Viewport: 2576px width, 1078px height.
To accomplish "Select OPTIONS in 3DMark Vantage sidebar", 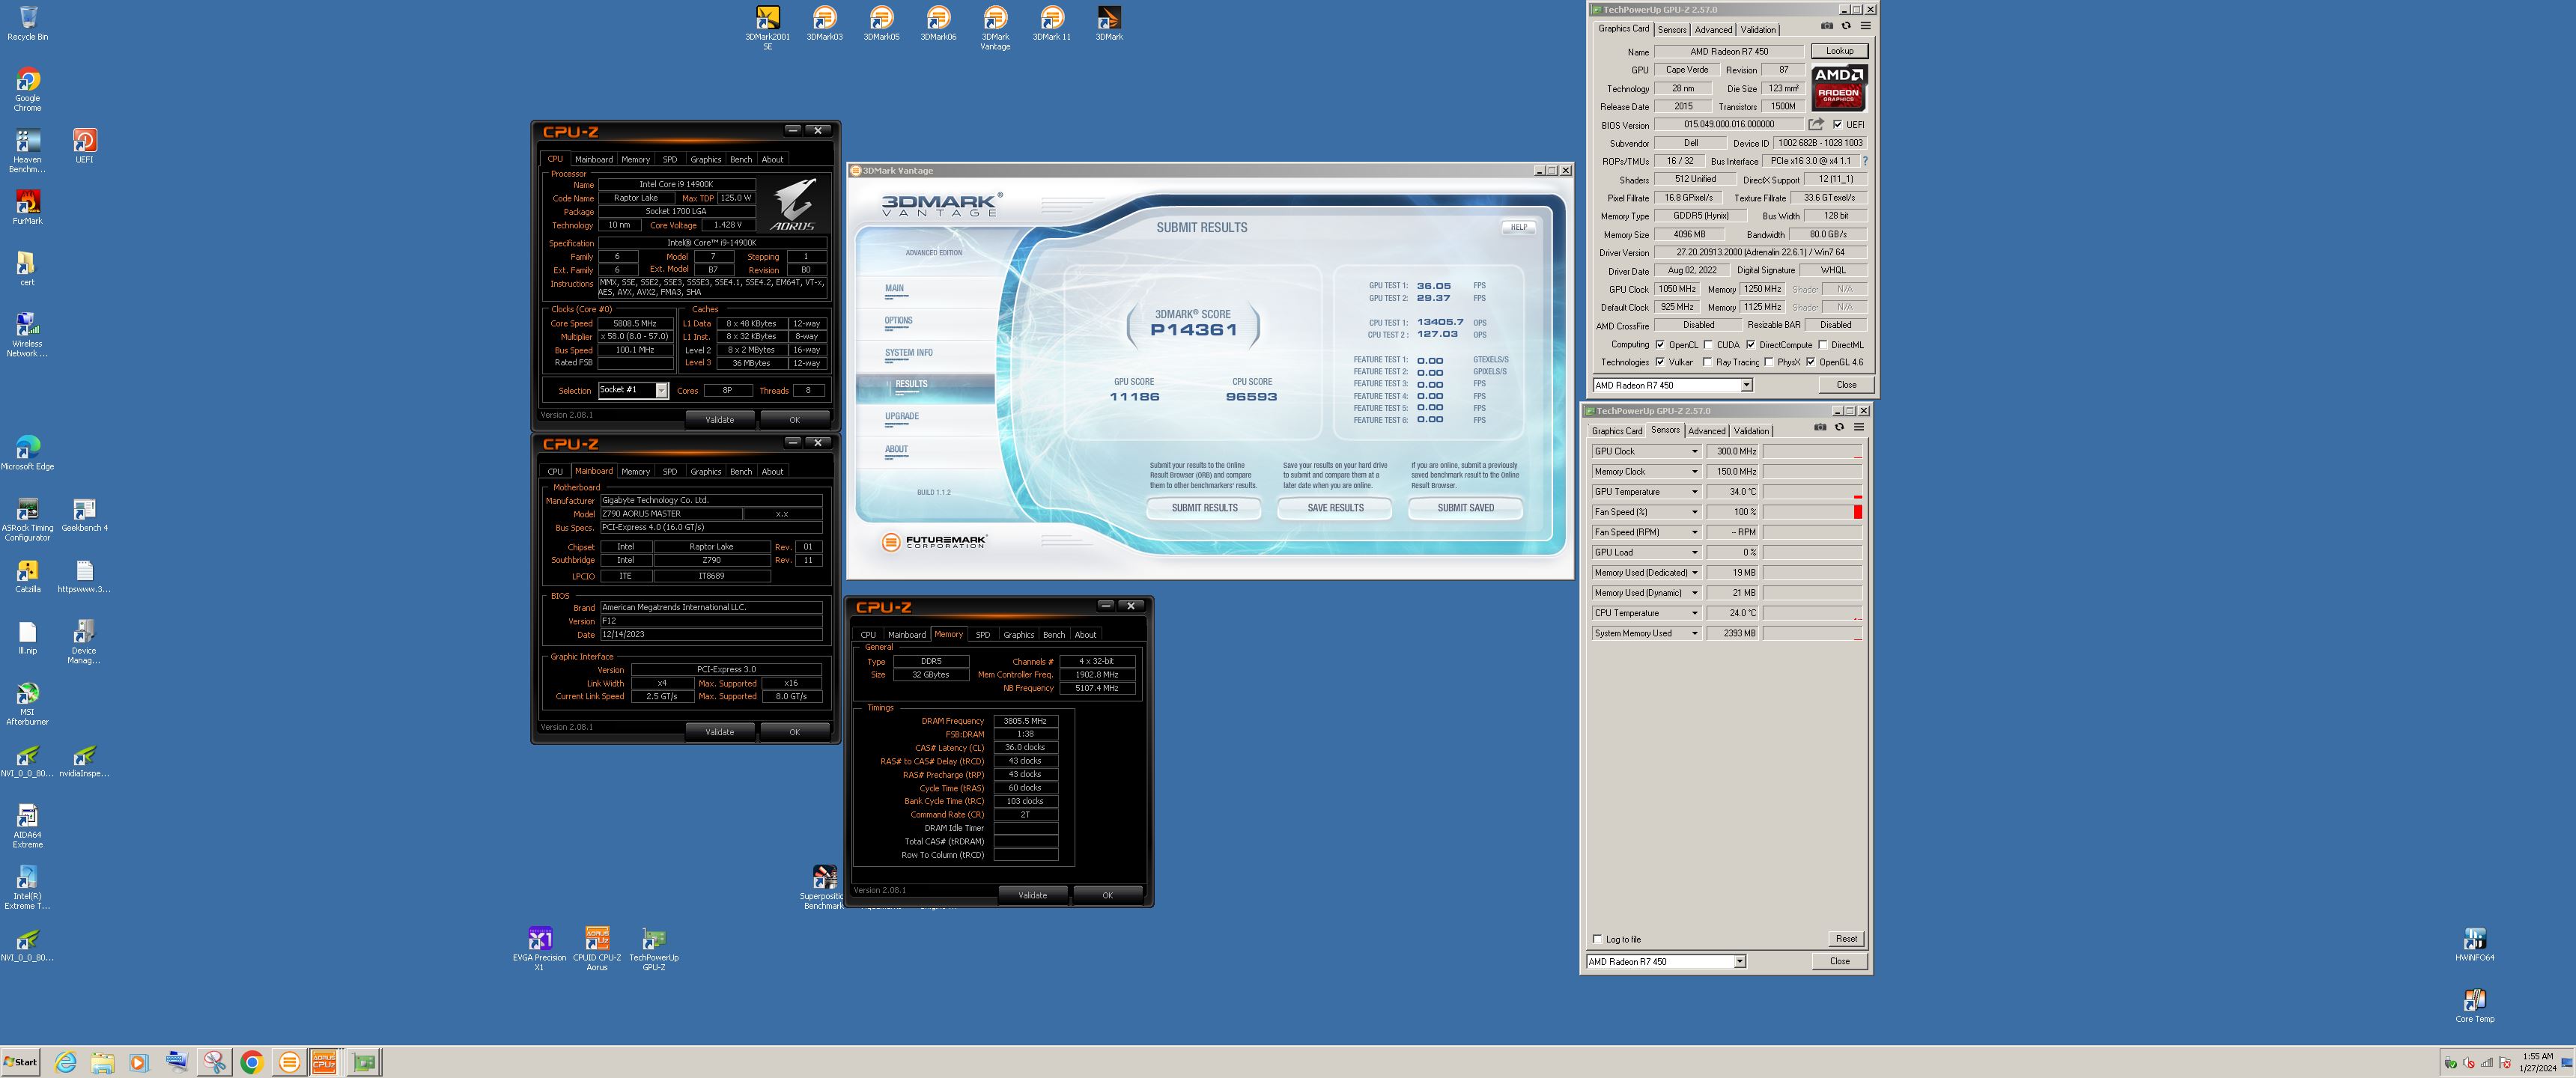I will [x=898, y=321].
